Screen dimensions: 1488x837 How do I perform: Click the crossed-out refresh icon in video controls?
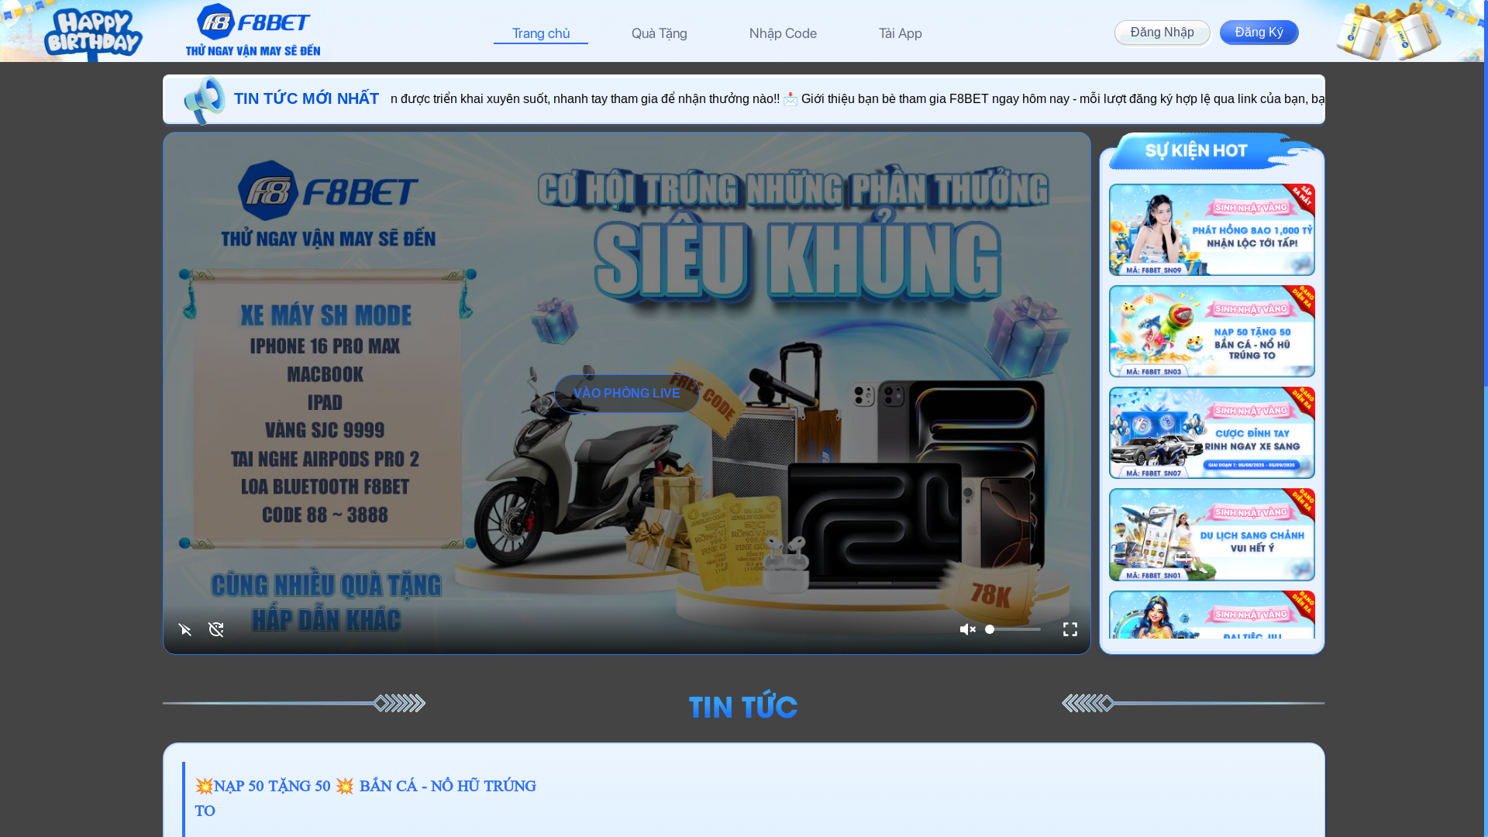click(216, 629)
